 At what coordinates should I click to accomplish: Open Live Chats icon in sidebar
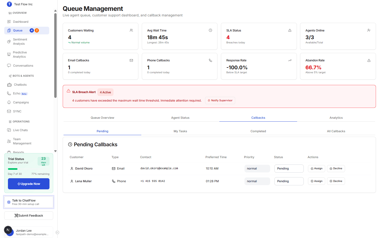click(x=9, y=130)
